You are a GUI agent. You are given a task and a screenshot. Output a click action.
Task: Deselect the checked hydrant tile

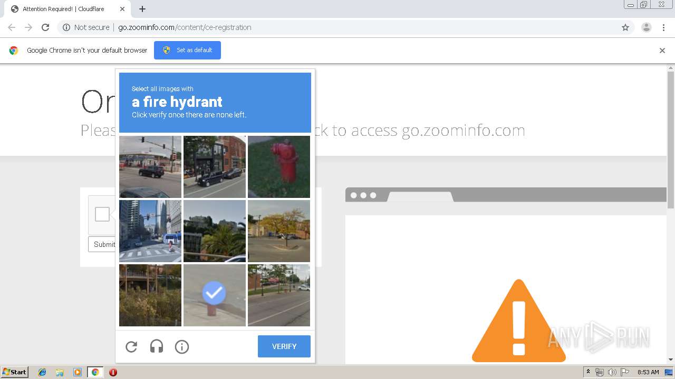(215, 295)
